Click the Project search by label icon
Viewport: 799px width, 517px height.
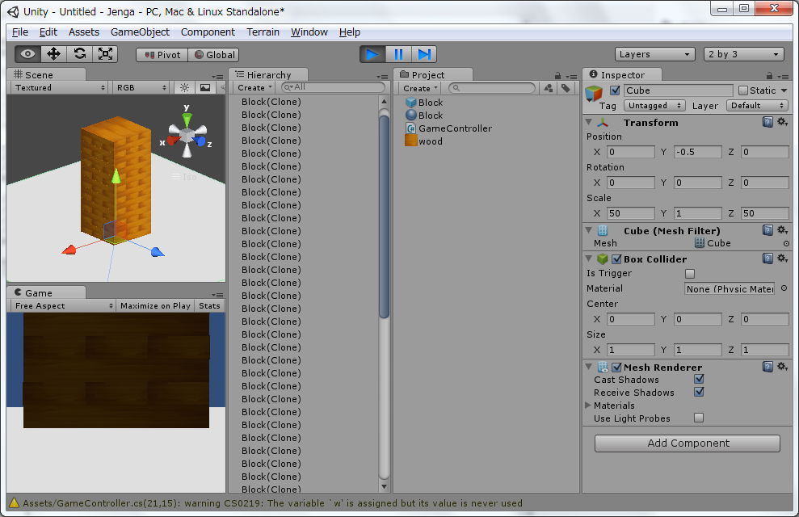click(x=566, y=88)
